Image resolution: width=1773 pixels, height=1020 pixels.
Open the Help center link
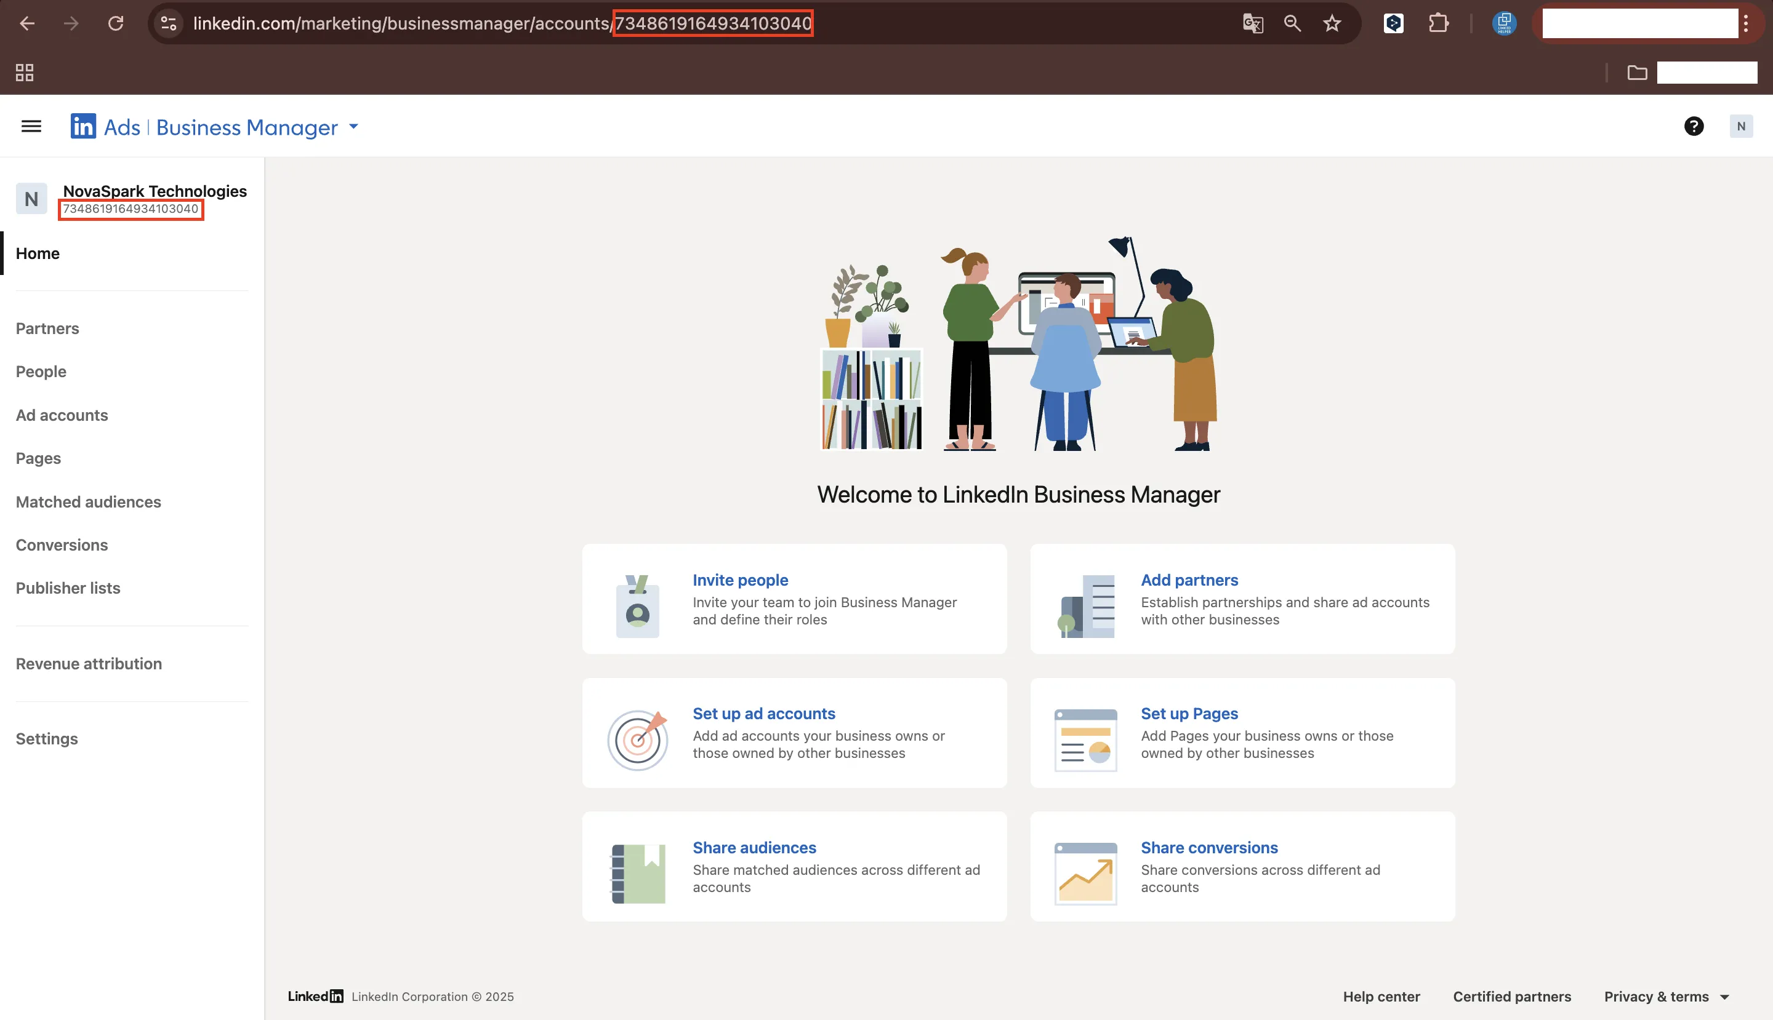tap(1381, 996)
